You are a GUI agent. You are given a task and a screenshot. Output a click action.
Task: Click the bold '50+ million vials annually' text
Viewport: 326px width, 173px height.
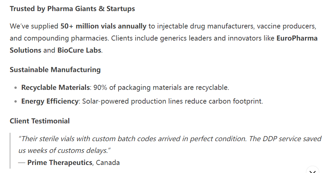tap(103, 26)
